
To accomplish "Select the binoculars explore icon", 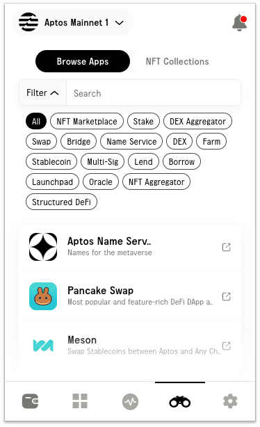I will 180,401.
